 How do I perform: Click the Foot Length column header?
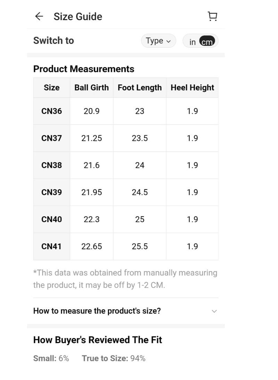click(140, 88)
